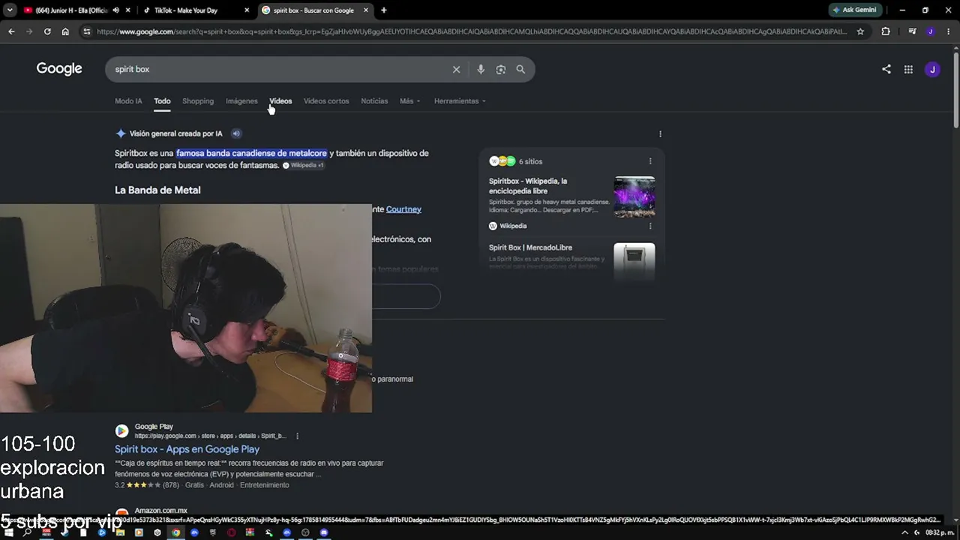Bookmark this page with the star icon

[x=860, y=31]
